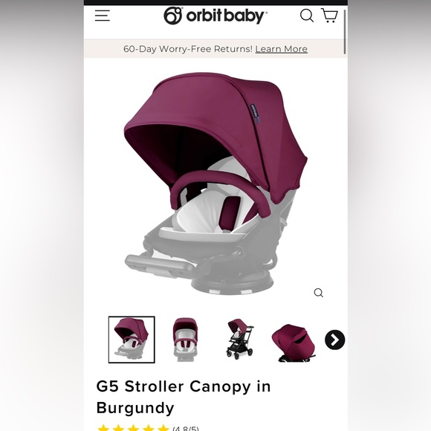Viewport: 431px width, 431px height.
Task: Open the shopping cart
Action: pyautogui.click(x=329, y=15)
